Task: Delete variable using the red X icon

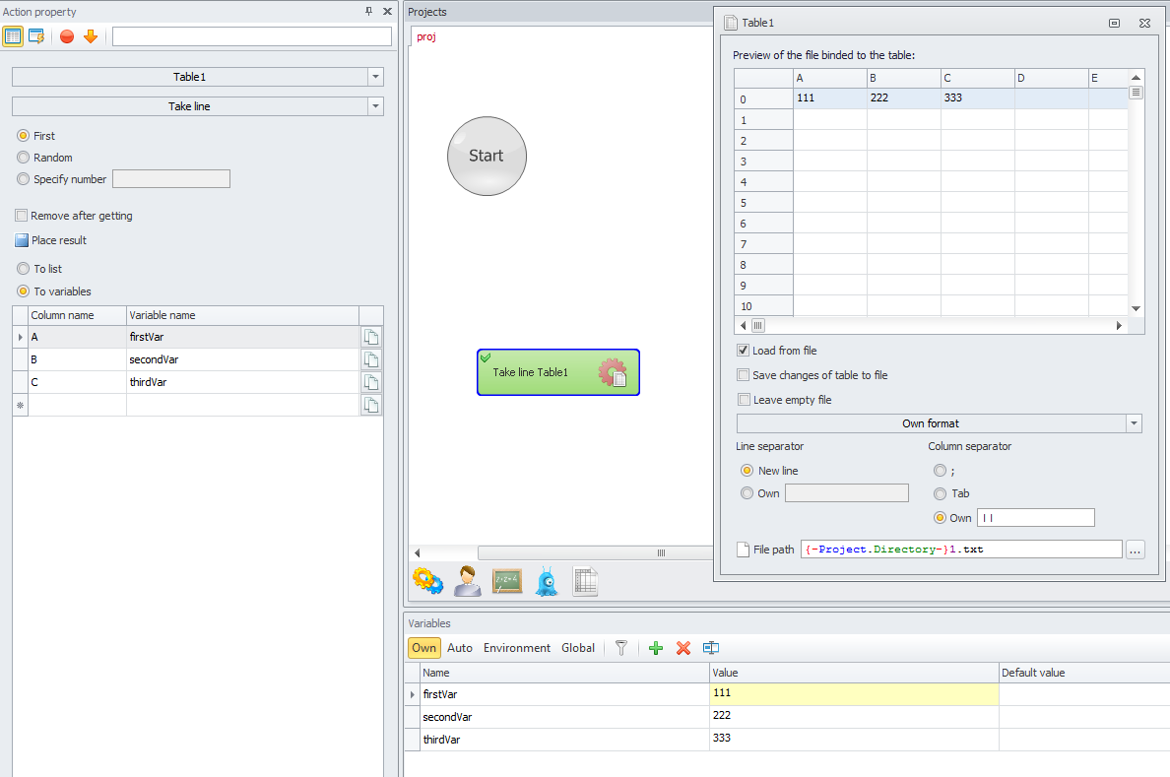Action: pos(682,648)
